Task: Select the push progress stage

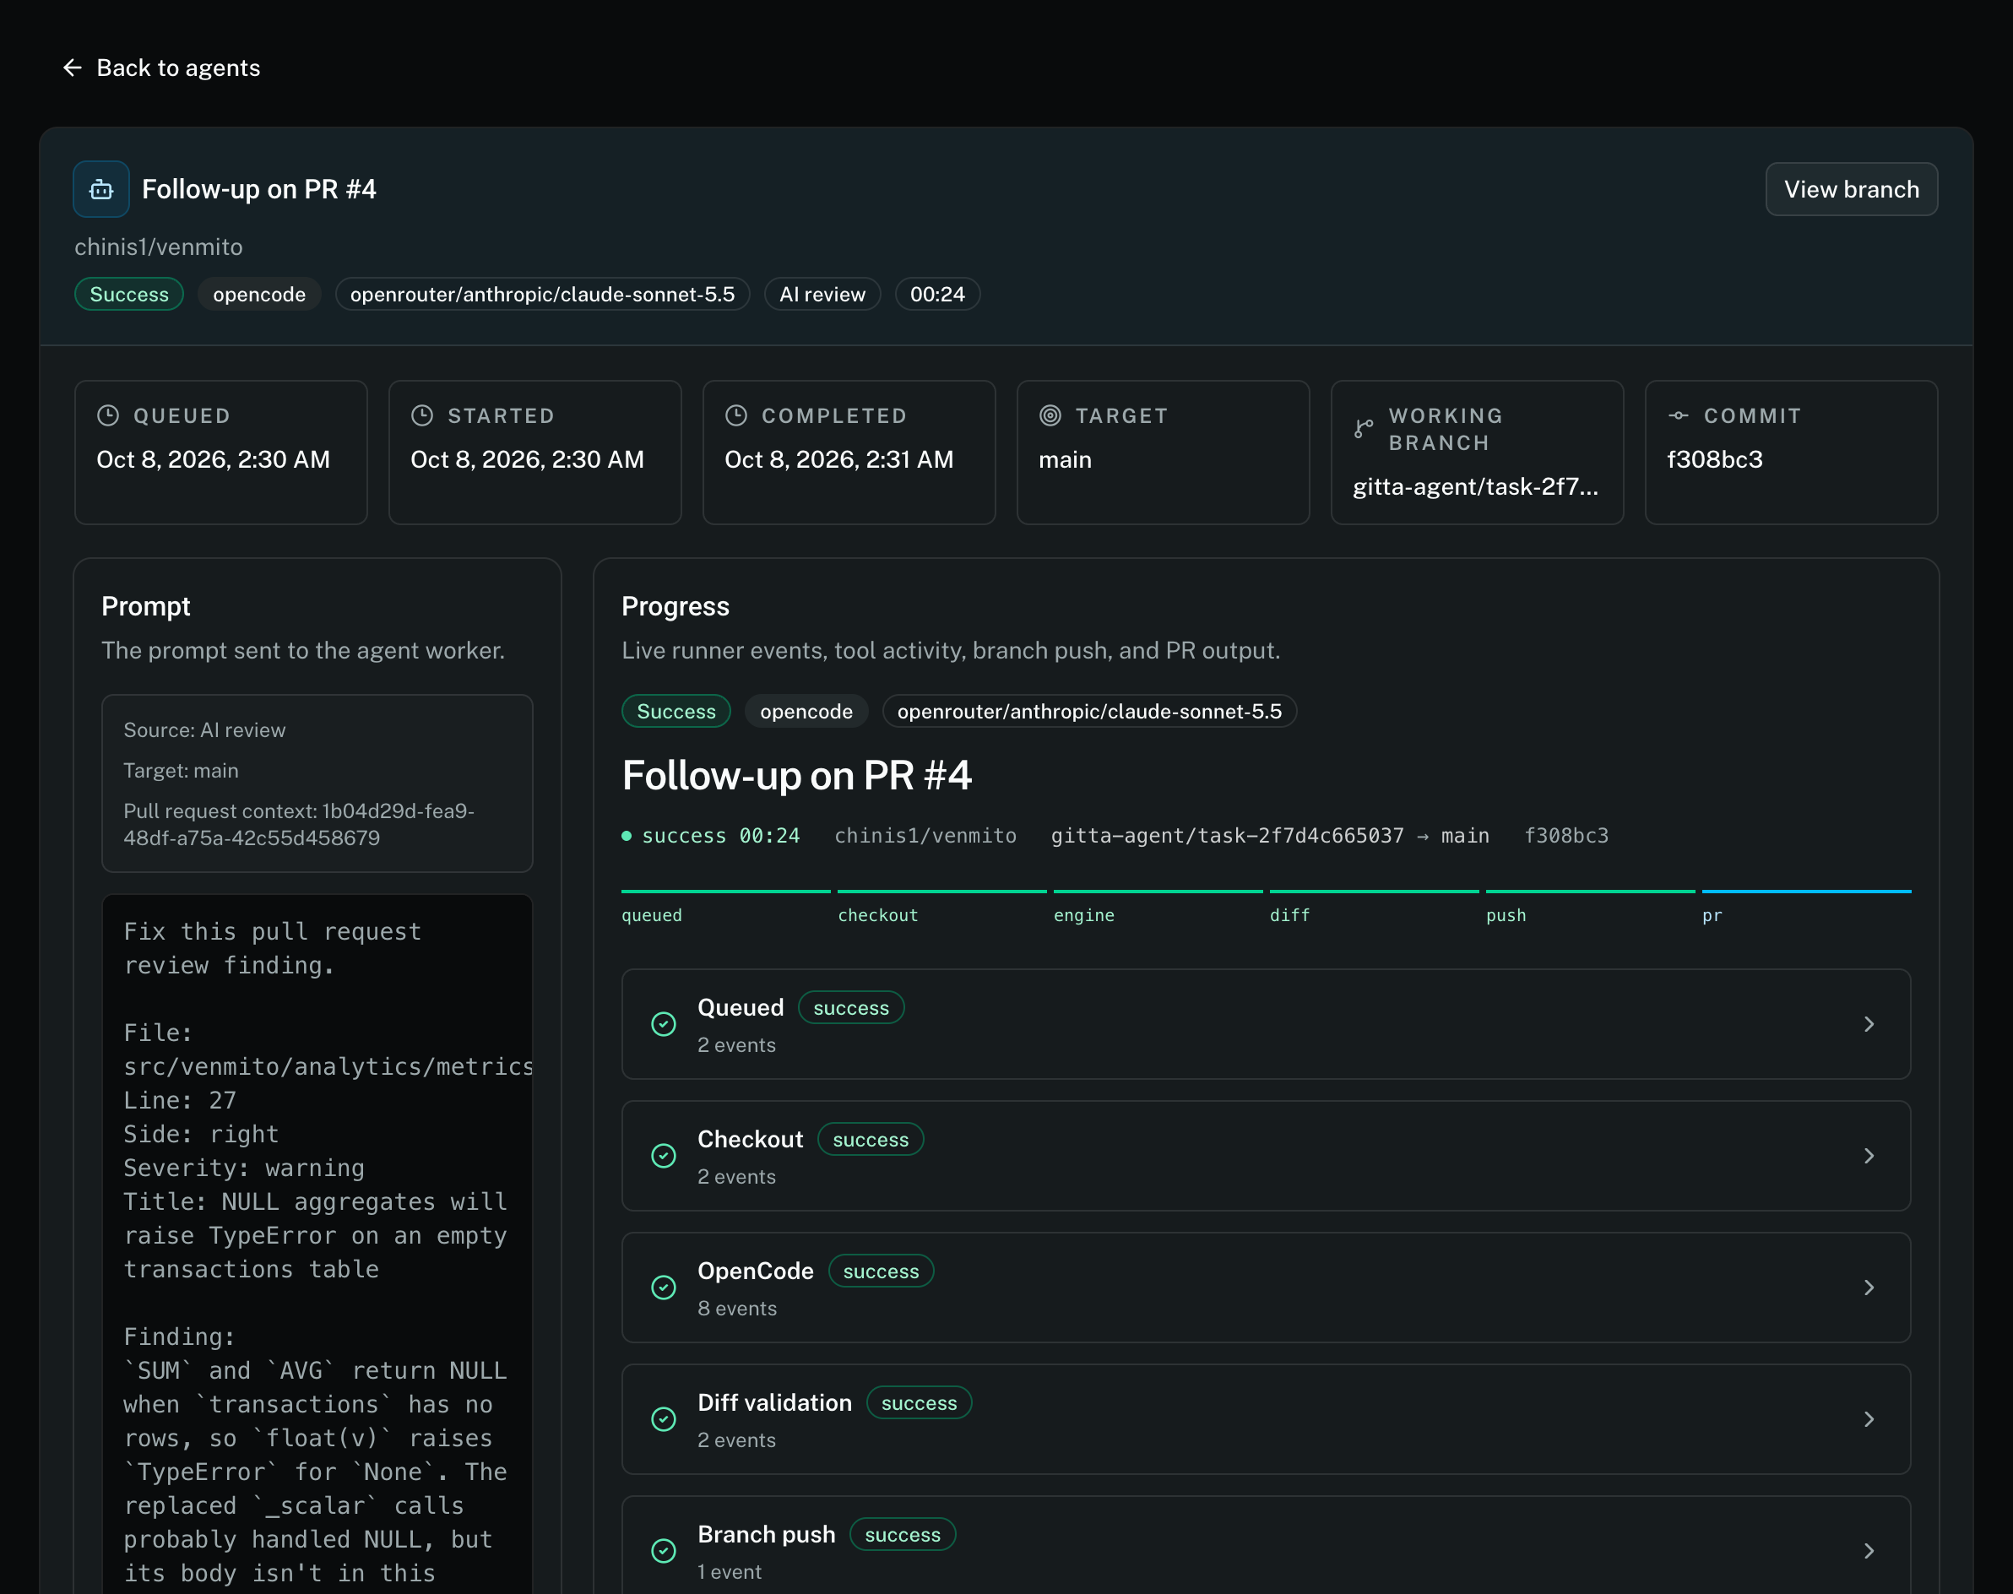Action: (1590, 907)
